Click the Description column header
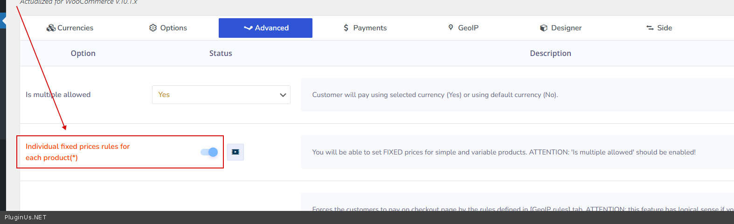This screenshot has height=224, width=734. coord(550,53)
